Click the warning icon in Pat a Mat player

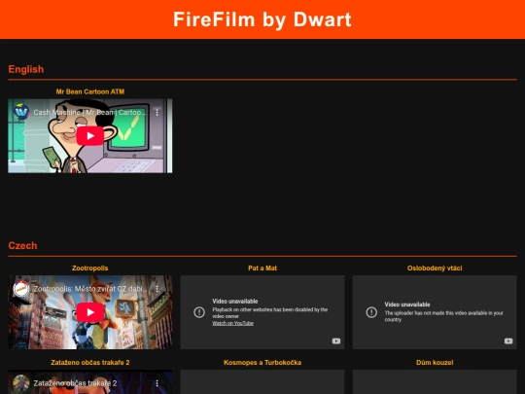point(199,312)
